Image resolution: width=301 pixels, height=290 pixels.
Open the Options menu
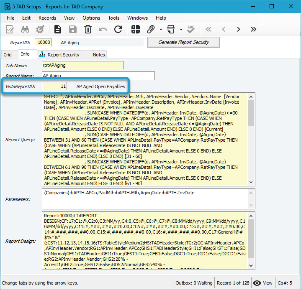[x=91, y=18]
